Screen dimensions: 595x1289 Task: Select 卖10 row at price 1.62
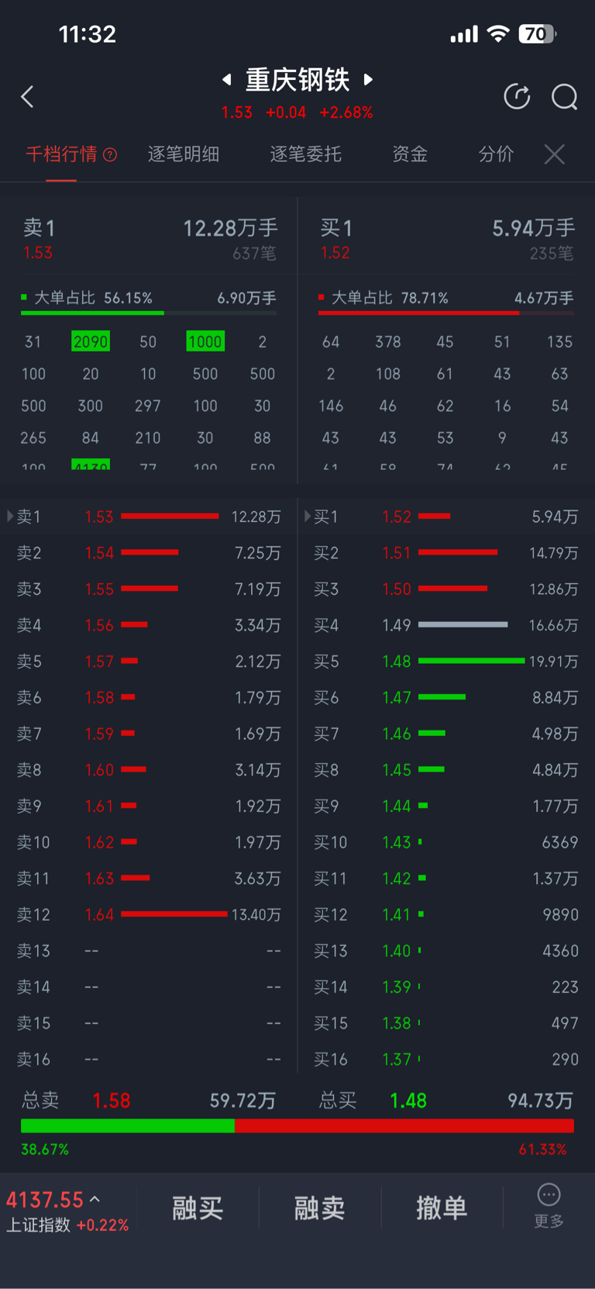pyautogui.click(x=149, y=842)
